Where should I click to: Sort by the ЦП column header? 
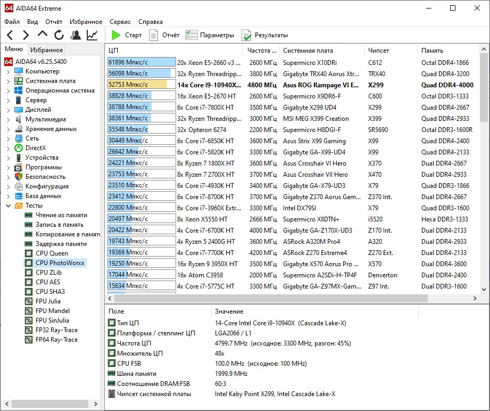174,51
